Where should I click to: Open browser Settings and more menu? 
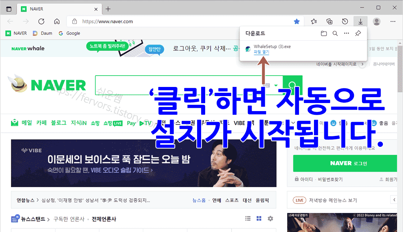[x=393, y=22]
